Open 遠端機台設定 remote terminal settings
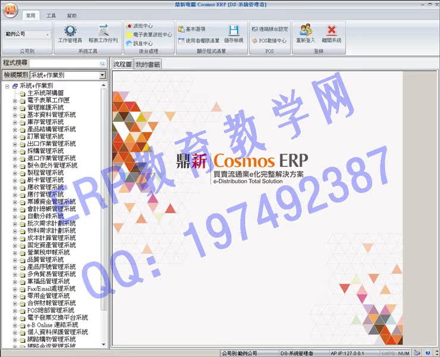 click(x=270, y=29)
